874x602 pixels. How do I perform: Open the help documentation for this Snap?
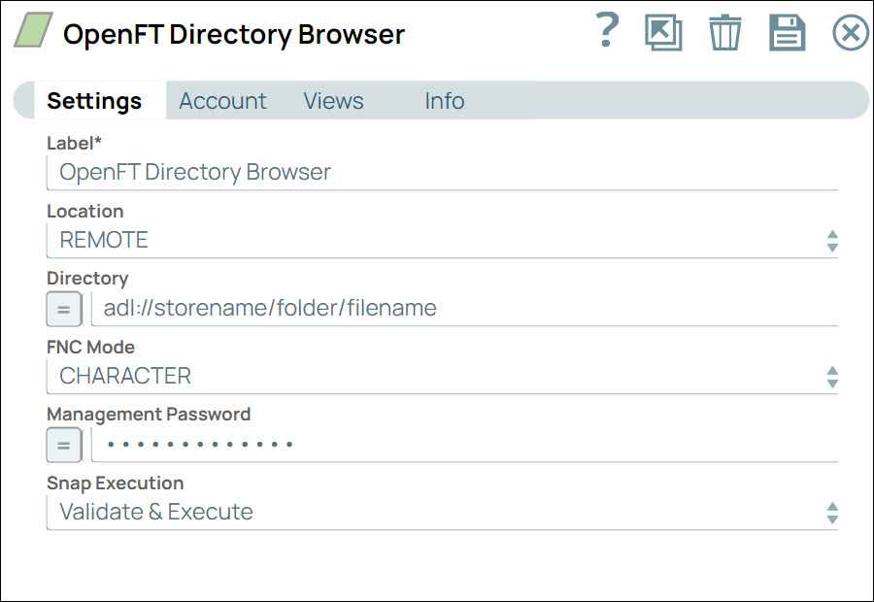(605, 32)
